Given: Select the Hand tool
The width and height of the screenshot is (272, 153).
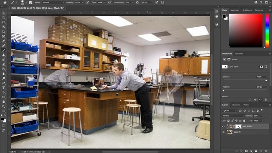Looking at the screenshot, I should click(x=3, y=102).
